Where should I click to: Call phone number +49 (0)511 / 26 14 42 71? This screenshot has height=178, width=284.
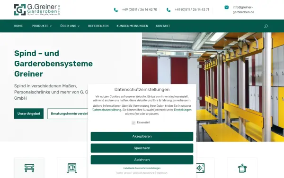192,9
